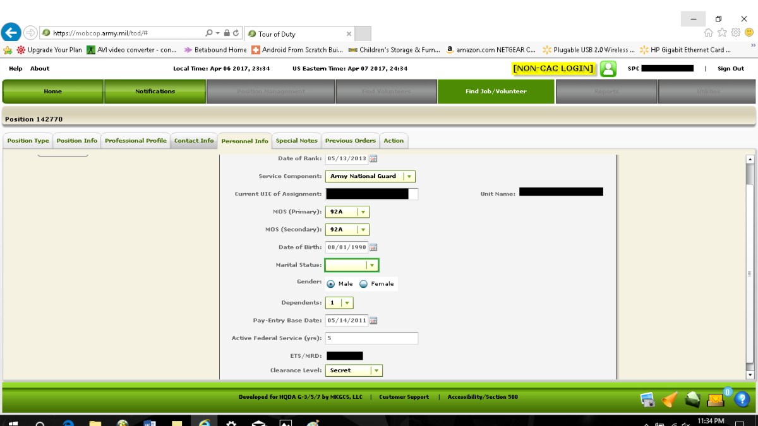Viewport: 758px width, 426px height.
Task: Open calendar picker for Date of Rank
Action: point(373,158)
